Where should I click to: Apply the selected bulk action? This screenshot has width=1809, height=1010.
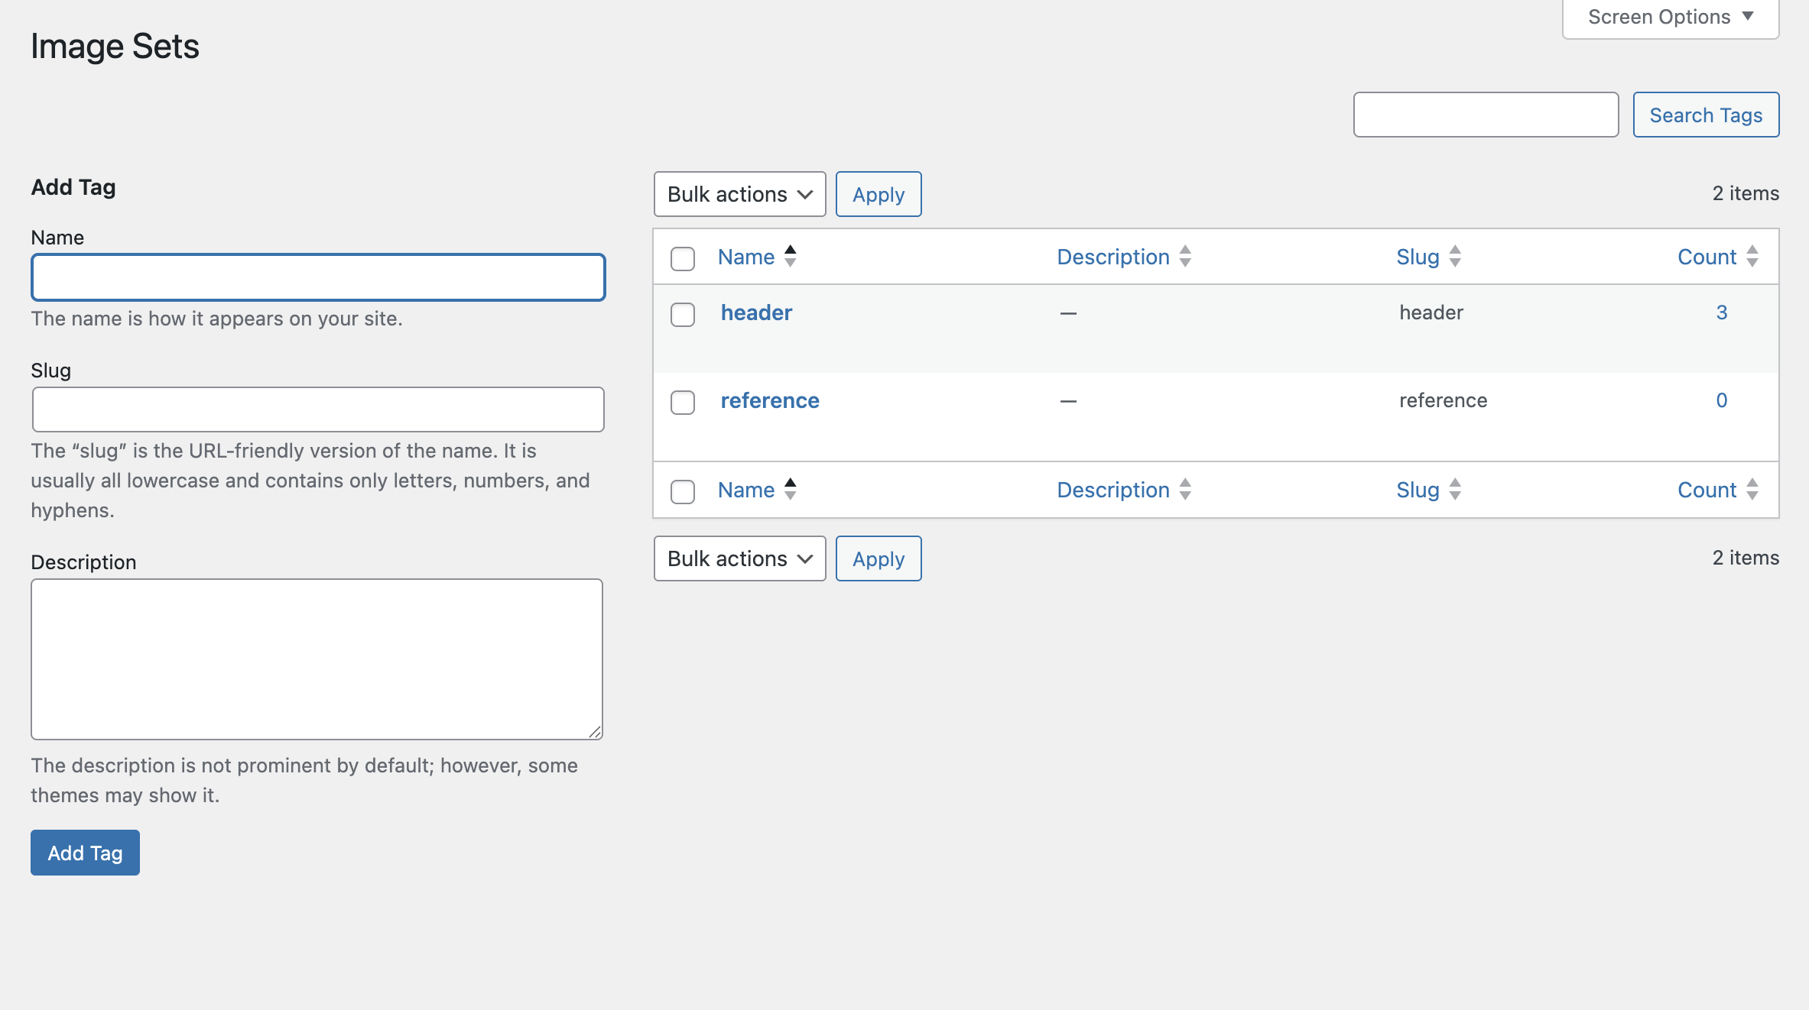(878, 194)
